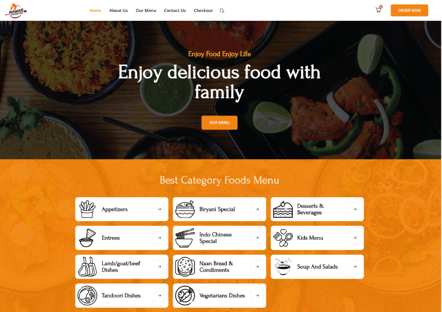
Task: Navigate to Contact Us page
Action: coord(175,10)
